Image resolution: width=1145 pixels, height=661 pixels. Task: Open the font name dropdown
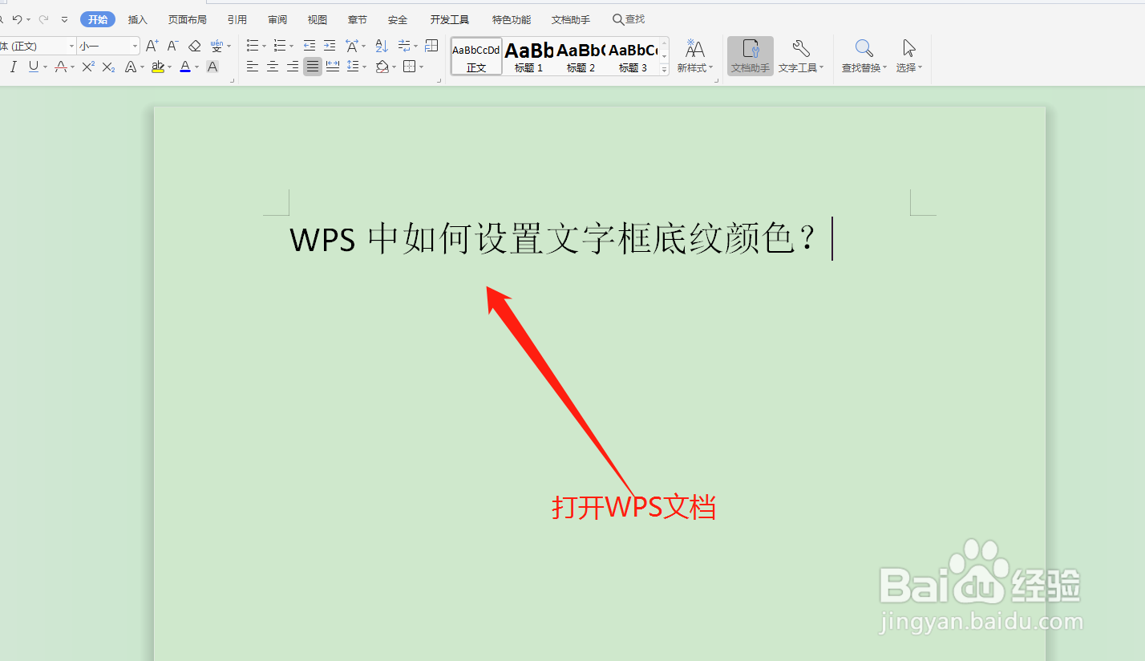point(71,47)
